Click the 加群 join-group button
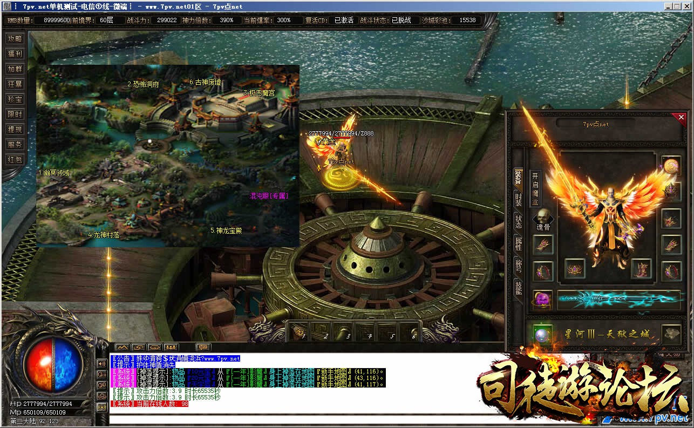This screenshot has width=694, height=428. 15,69
